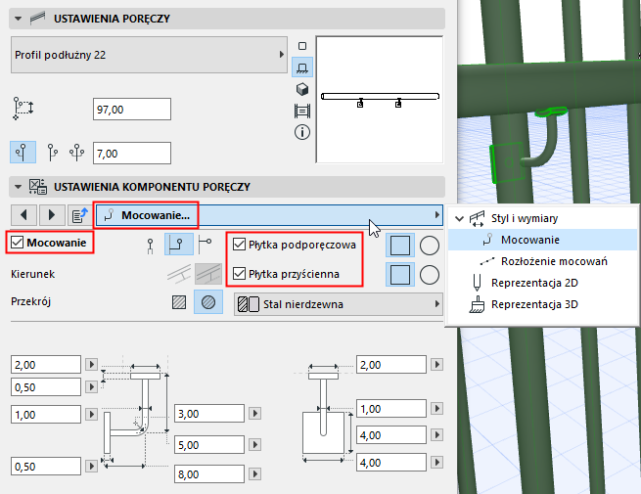The height and width of the screenshot is (494, 641).
Task: Select second Kierunek direction icon
Action: (208, 274)
